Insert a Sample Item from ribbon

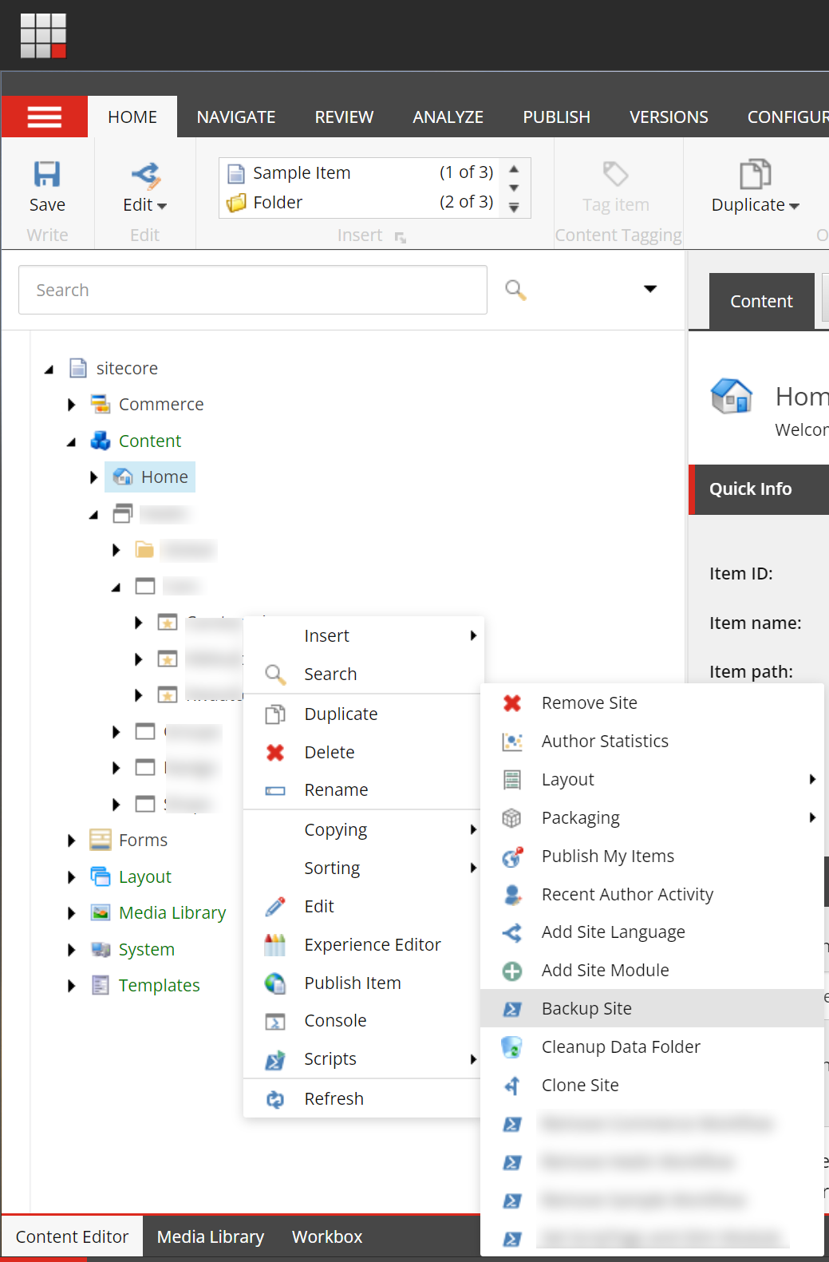tap(302, 173)
